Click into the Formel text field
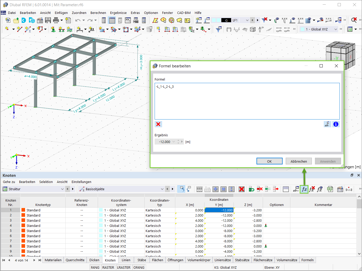The height and width of the screenshot is (271, 362). (247, 101)
